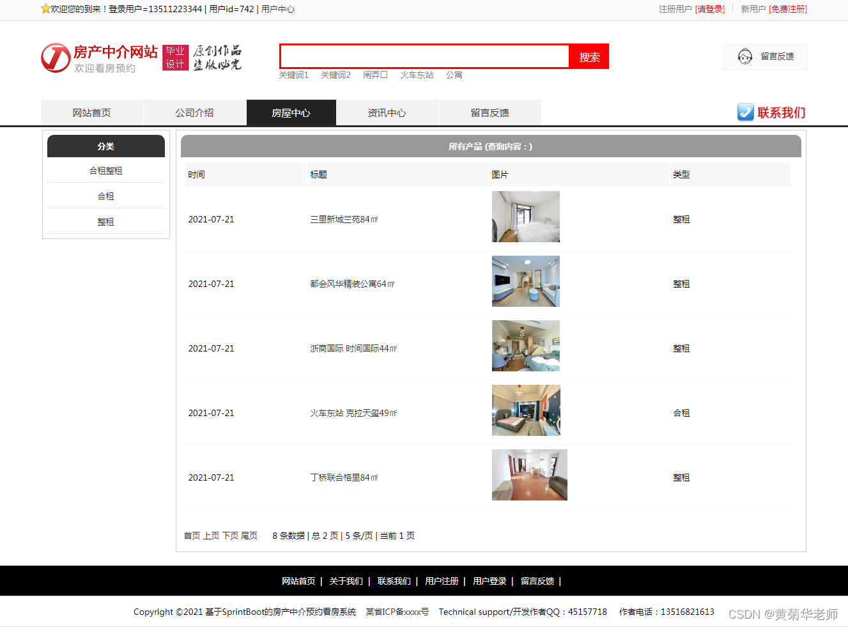Click footer link 留言反馈
This screenshot has height=627, width=848.
537,581
